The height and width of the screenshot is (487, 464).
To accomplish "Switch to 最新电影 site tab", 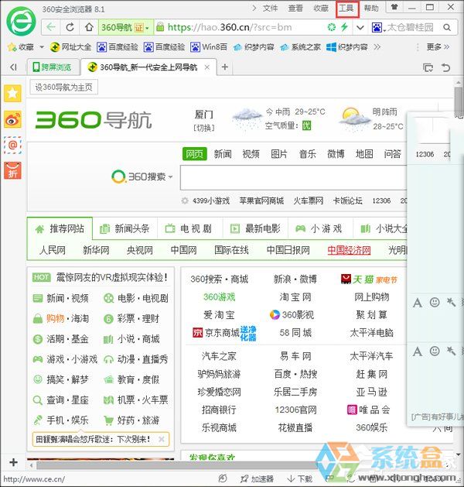I will [255, 229].
